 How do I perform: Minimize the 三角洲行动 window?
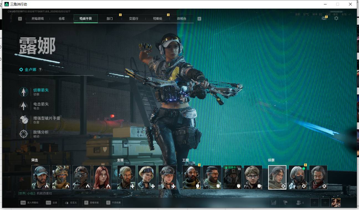point(325,4)
